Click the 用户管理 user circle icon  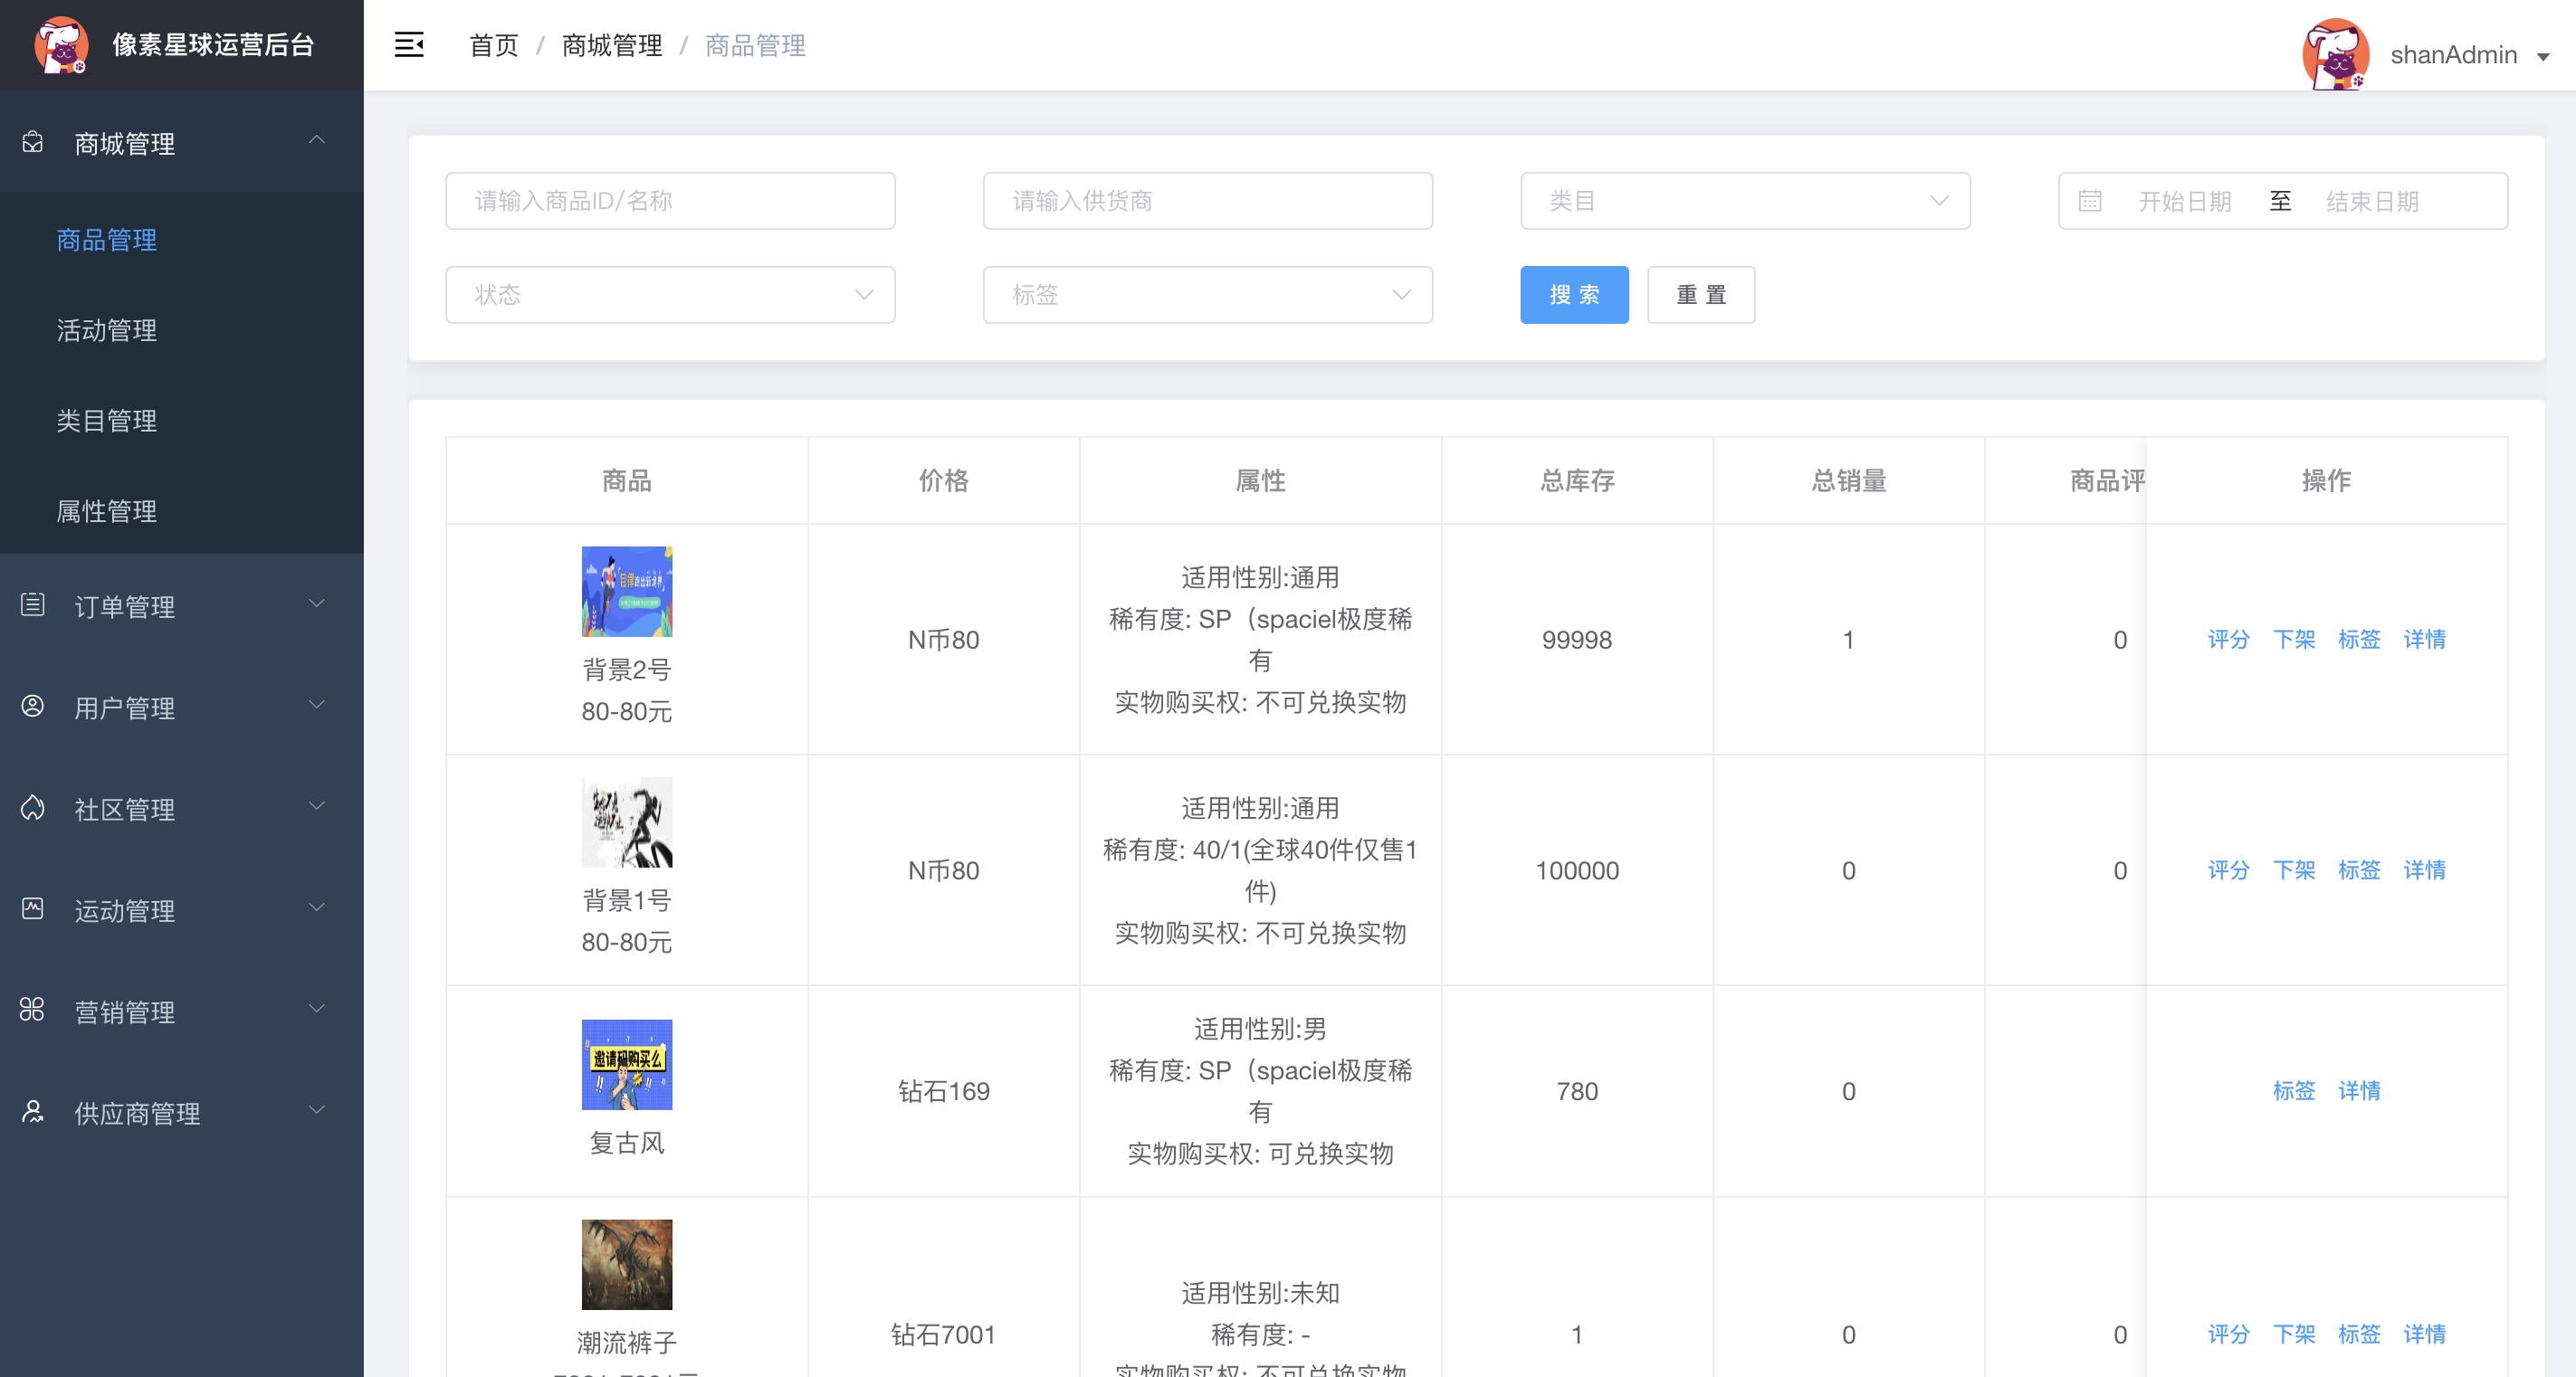coord(33,707)
